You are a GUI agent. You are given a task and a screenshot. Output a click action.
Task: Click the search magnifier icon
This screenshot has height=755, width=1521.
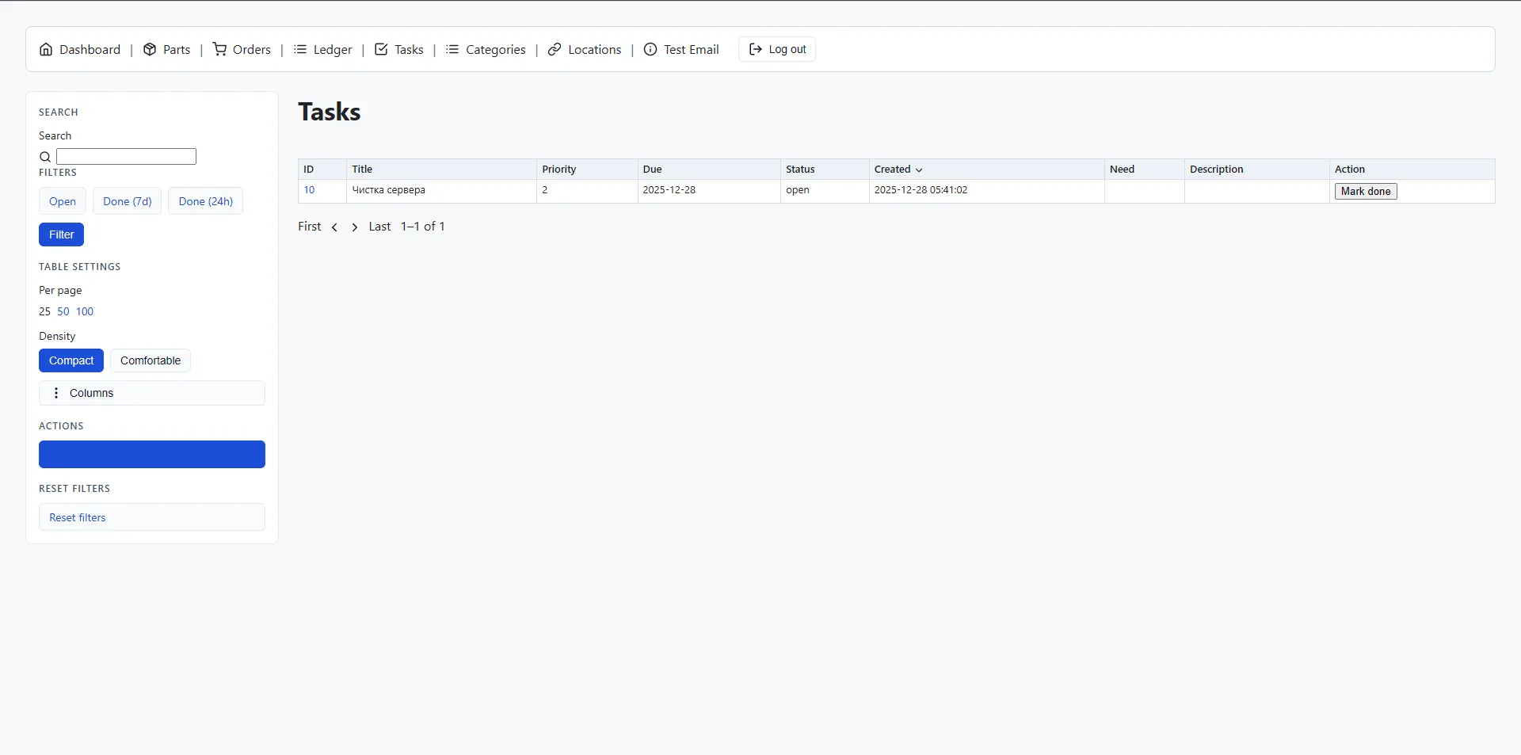pos(45,157)
